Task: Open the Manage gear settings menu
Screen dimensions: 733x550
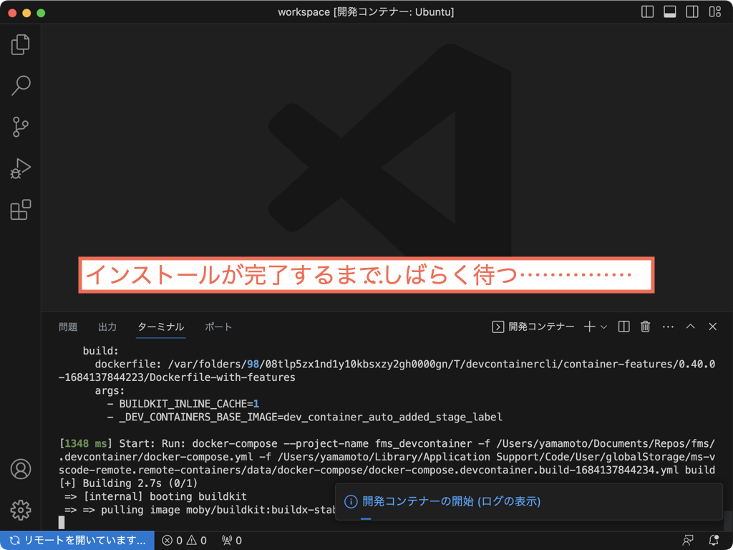Action: pyautogui.click(x=21, y=510)
